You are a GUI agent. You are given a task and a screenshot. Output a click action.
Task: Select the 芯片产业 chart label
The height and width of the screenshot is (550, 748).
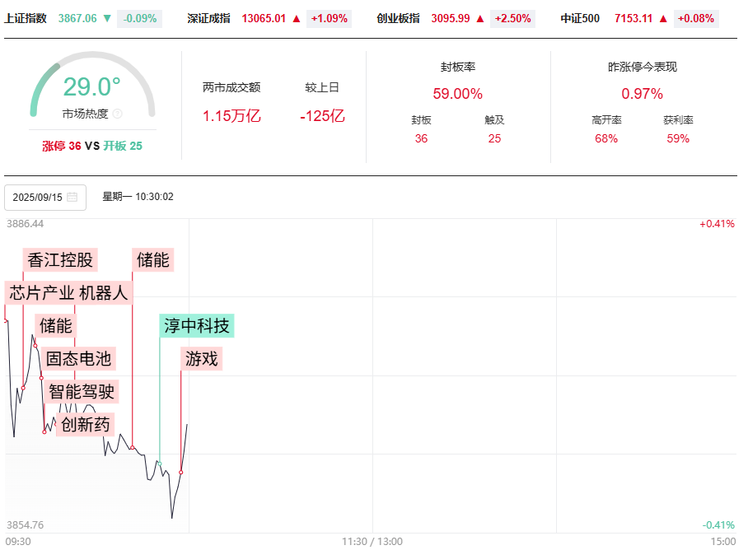tap(41, 292)
